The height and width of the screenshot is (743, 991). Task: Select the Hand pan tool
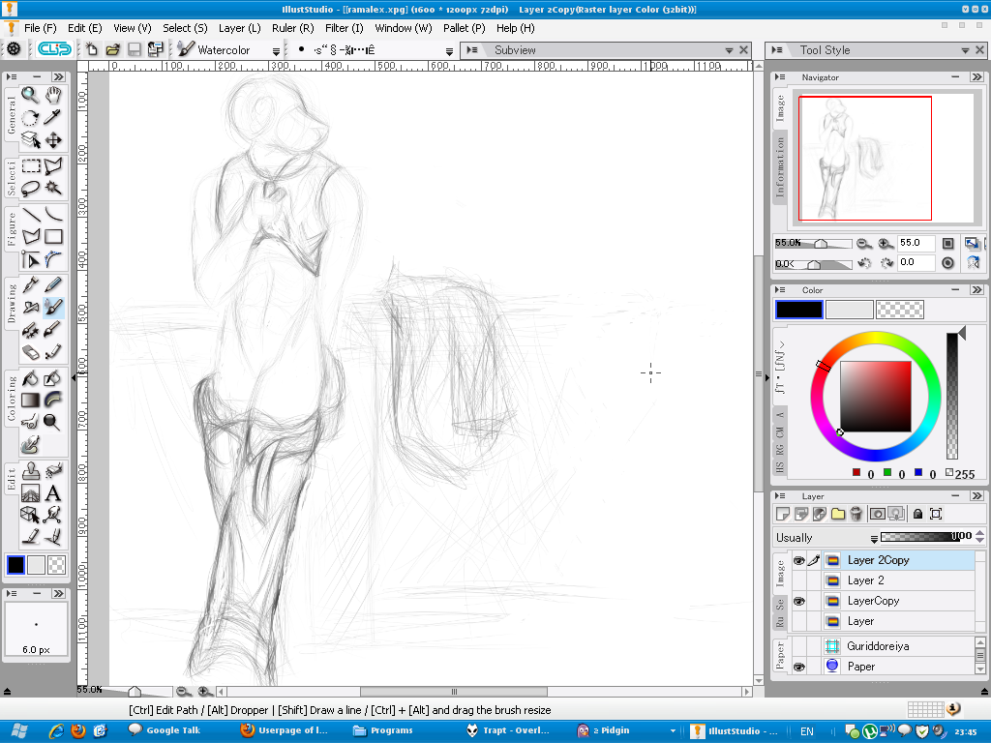pyautogui.click(x=53, y=95)
